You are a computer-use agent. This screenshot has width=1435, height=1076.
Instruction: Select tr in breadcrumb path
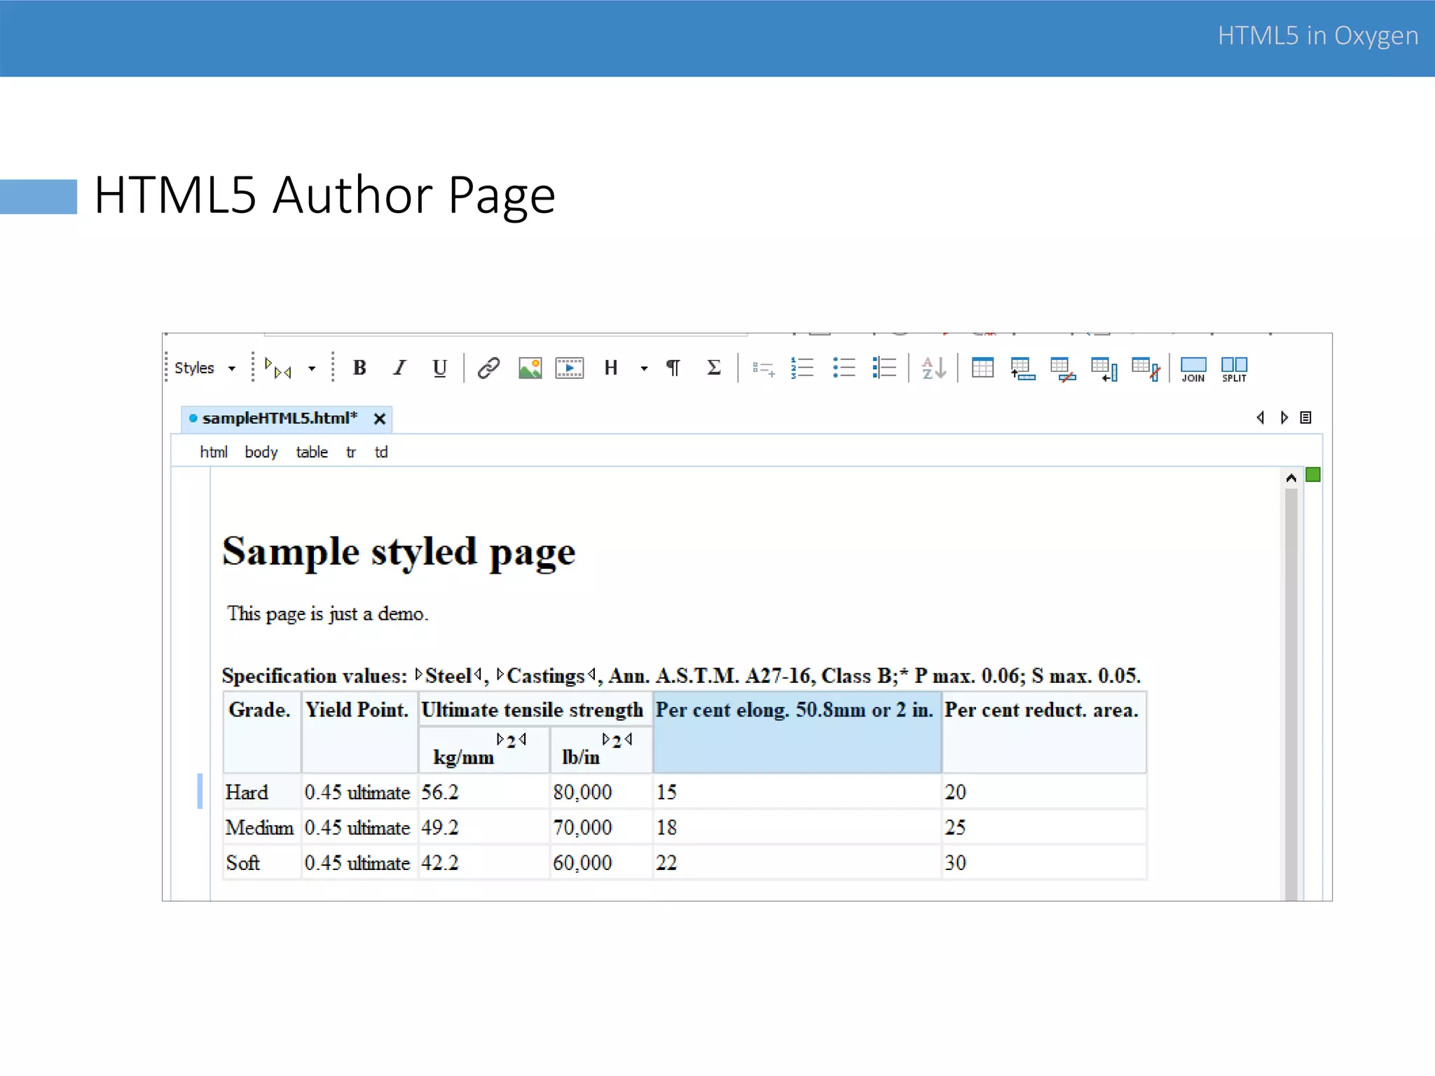(351, 453)
